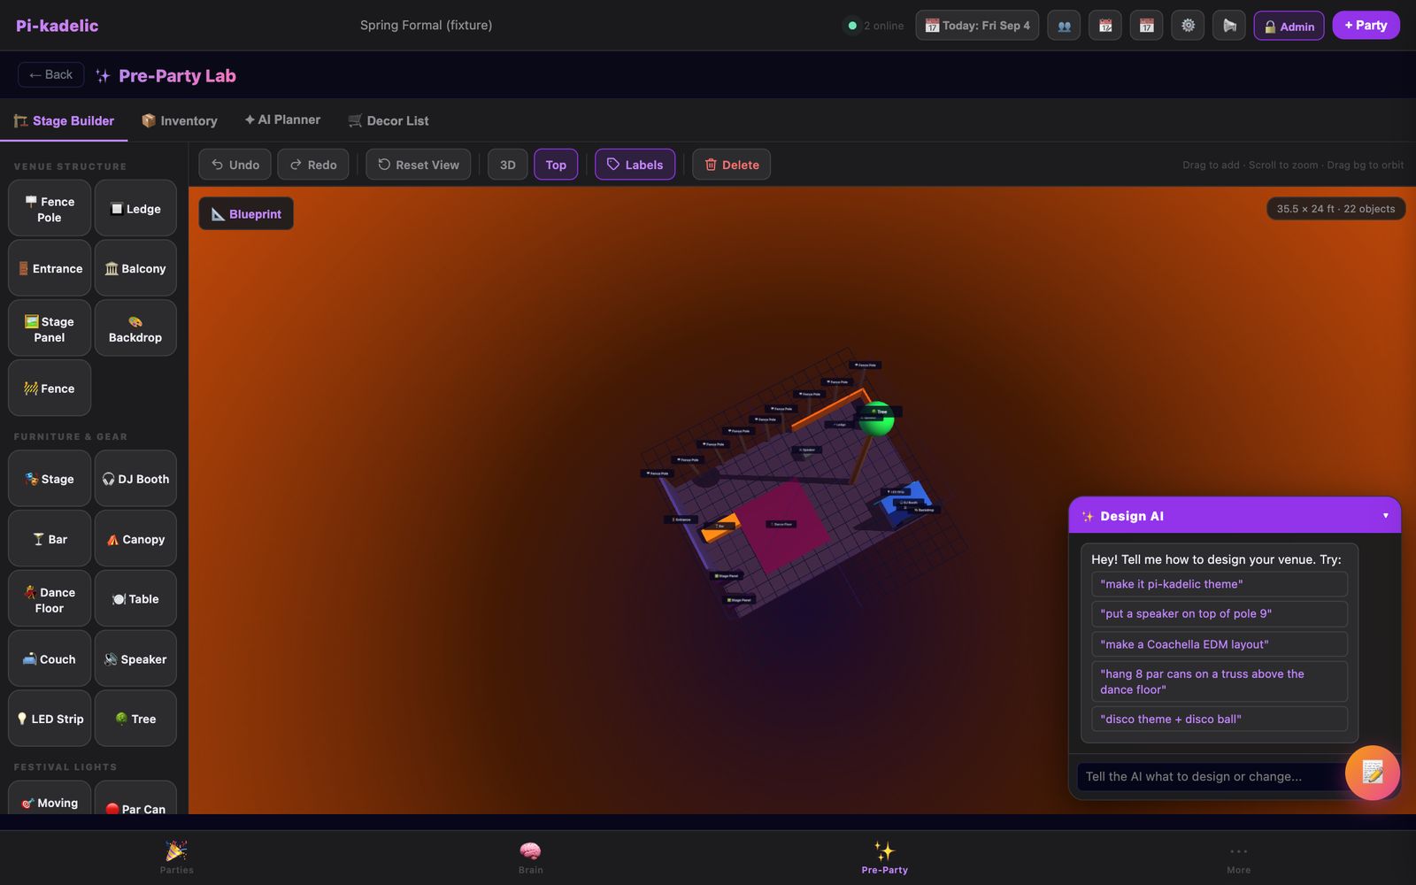
Task: Switch to the 3D view
Action: [x=508, y=165]
